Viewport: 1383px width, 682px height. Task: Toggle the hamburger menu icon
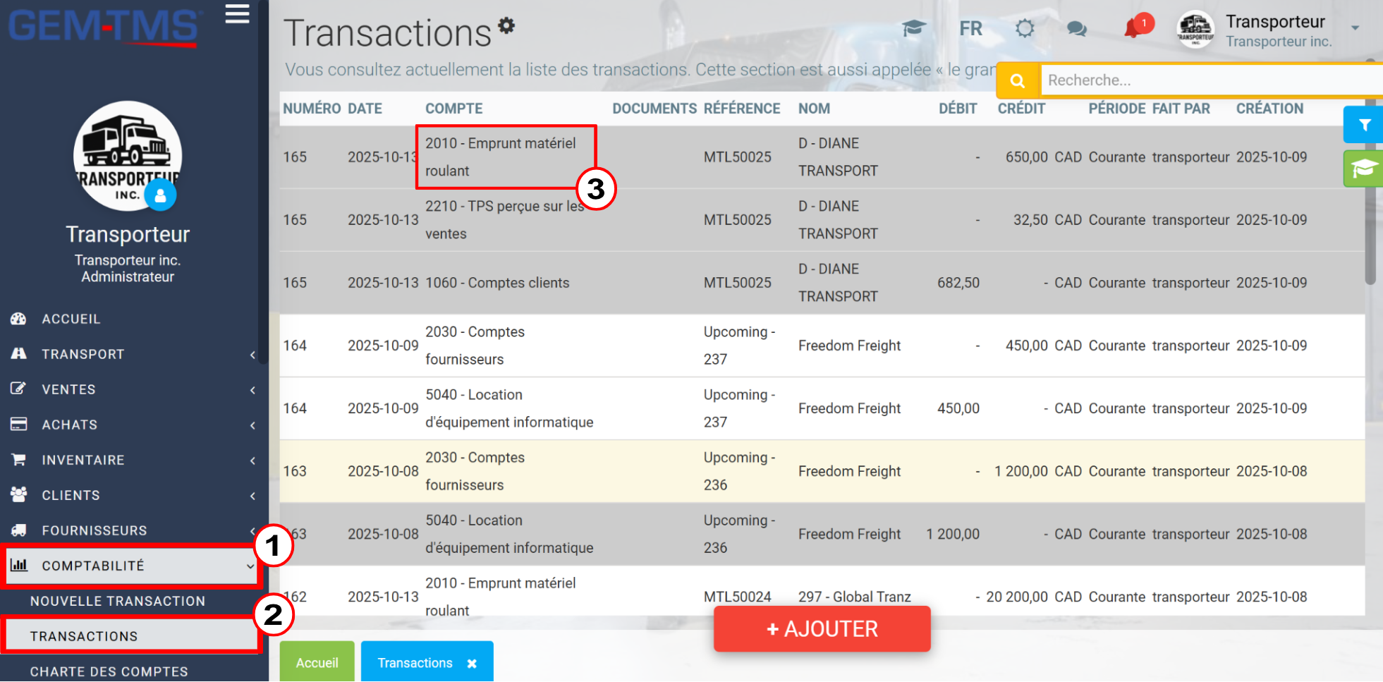[x=238, y=14]
